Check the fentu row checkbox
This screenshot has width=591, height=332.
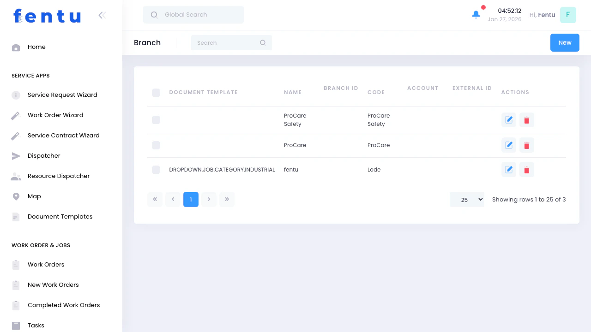(x=156, y=169)
